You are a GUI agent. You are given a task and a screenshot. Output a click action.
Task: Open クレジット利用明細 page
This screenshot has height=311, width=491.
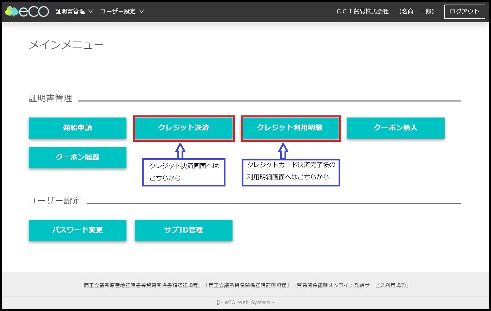click(x=290, y=128)
